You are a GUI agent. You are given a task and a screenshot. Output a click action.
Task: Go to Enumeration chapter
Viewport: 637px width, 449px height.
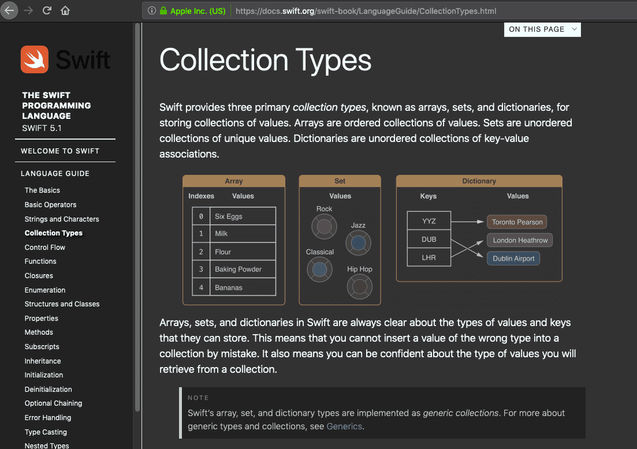44,290
